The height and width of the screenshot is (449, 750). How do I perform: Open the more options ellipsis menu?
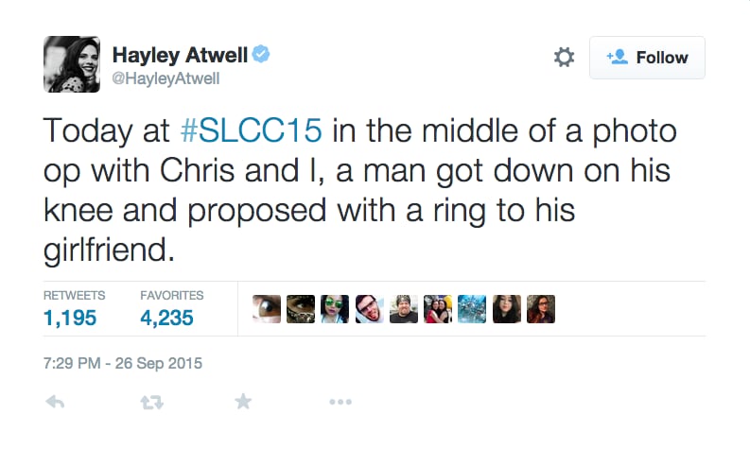[x=340, y=402]
